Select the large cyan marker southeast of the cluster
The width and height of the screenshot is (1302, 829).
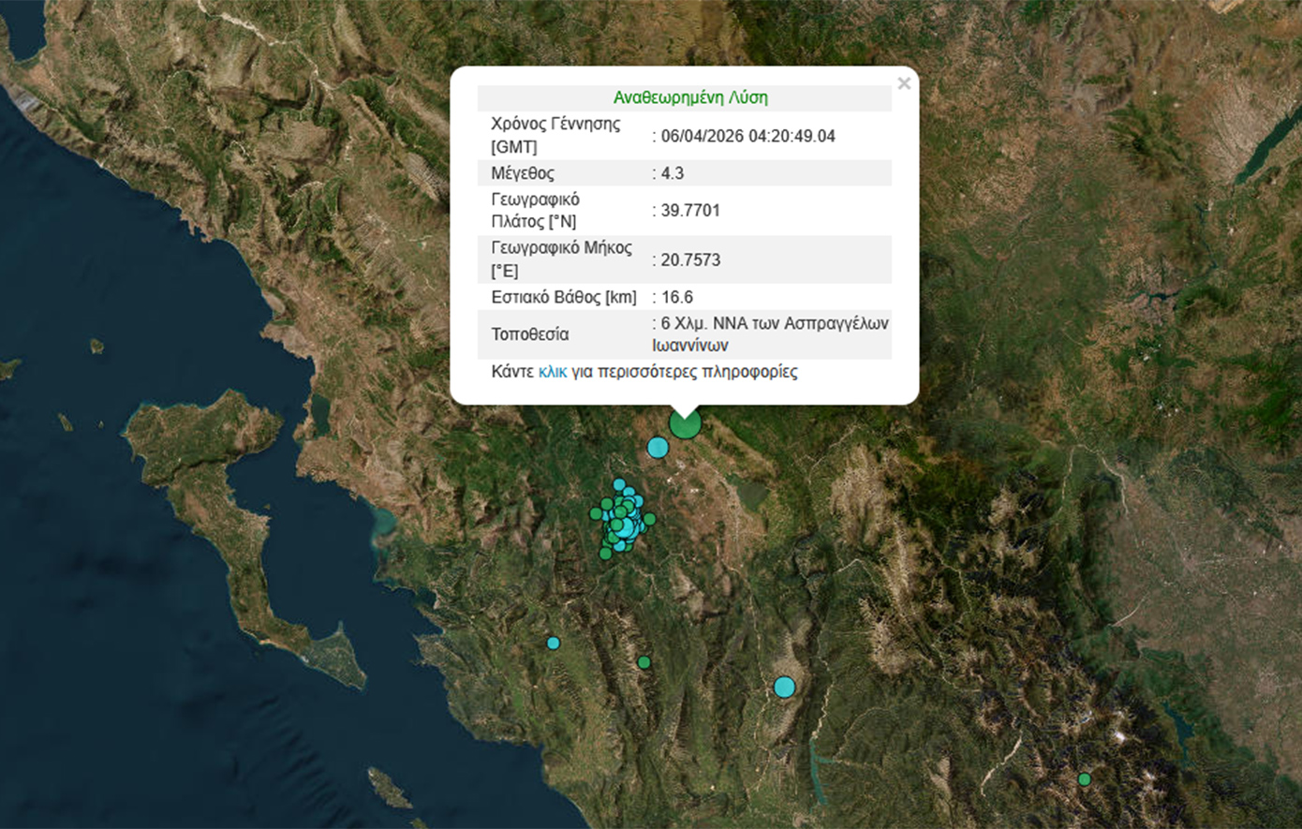pos(784,688)
